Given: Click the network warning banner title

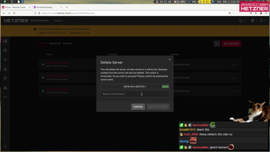Looking at the screenshot, I should (x=64, y=29).
